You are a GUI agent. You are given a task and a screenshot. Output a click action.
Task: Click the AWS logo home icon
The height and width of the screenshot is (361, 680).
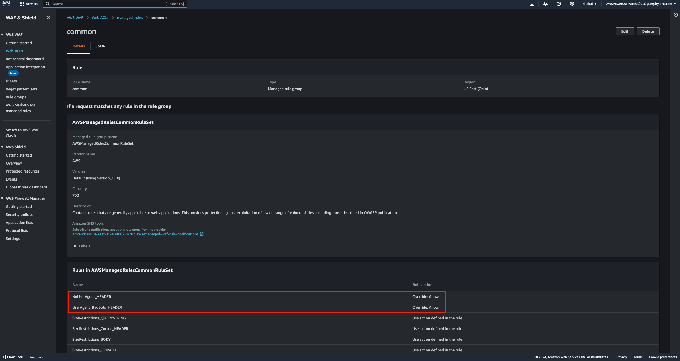click(6, 3)
